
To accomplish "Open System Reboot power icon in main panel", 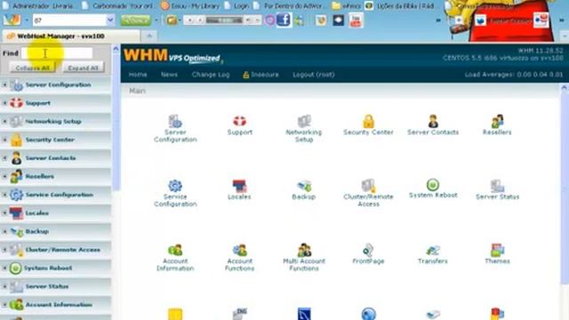I will click(x=433, y=185).
